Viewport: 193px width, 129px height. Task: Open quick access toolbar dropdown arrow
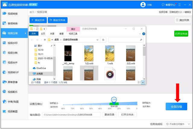(44, 29)
